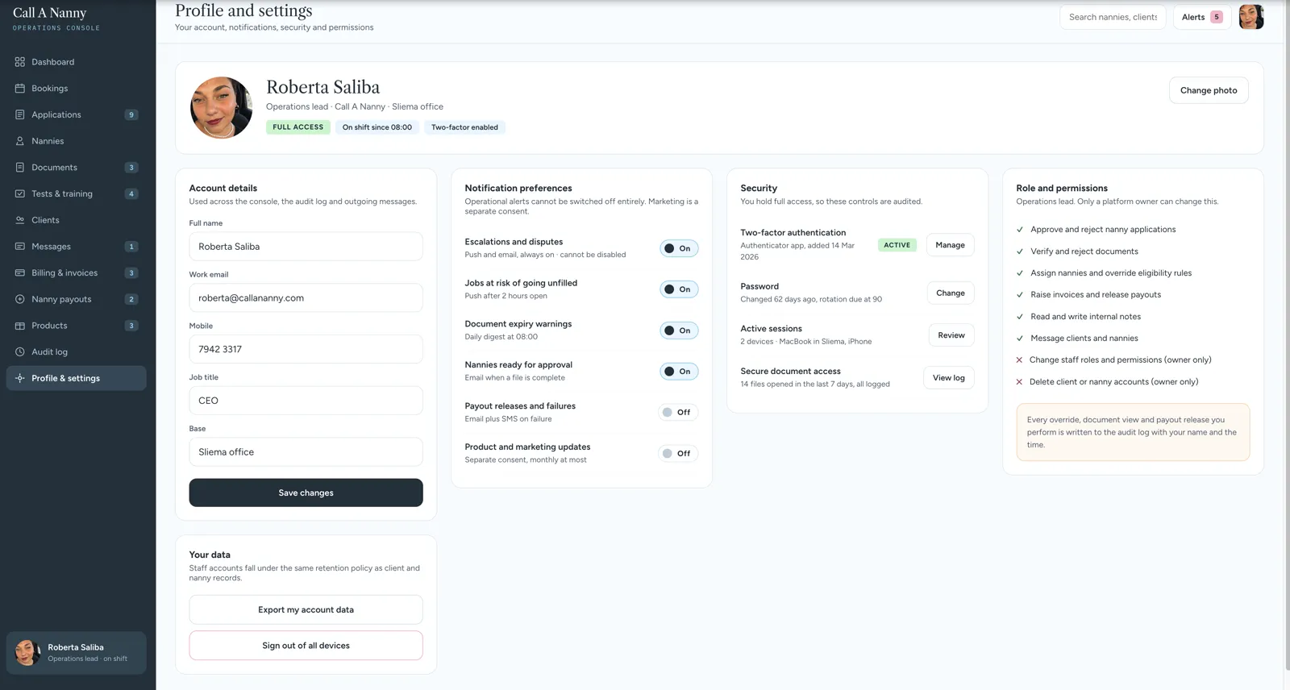Click the Mobile number field
This screenshot has width=1290, height=690.
[x=306, y=349]
